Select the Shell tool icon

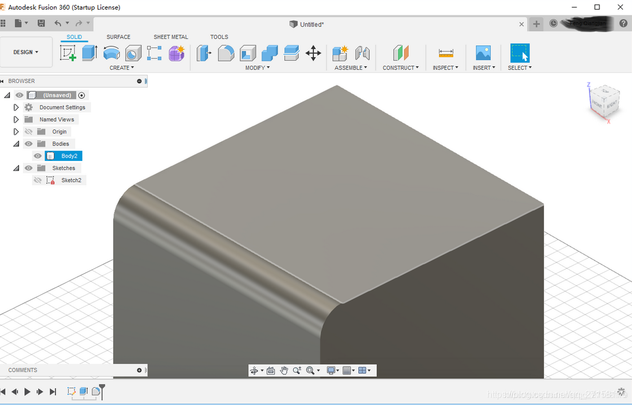pos(248,53)
